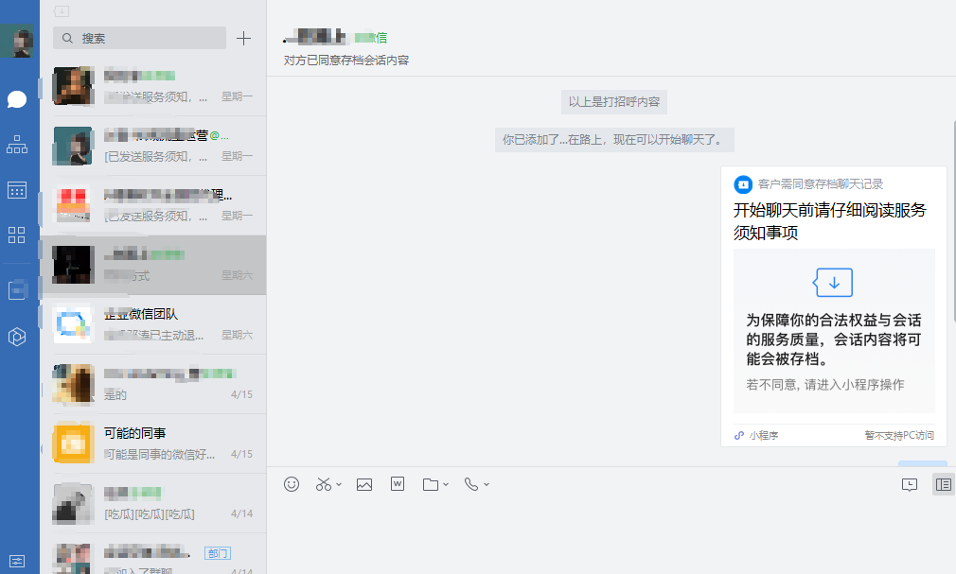Screen dimensions: 956x574
Task: Open the Messages tab in the sidebar
Action: point(17,99)
